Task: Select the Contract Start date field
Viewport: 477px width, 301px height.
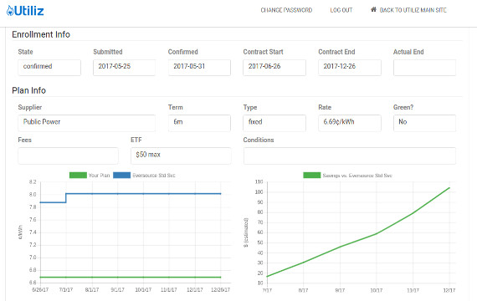Action: pyautogui.click(x=274, y=67)
